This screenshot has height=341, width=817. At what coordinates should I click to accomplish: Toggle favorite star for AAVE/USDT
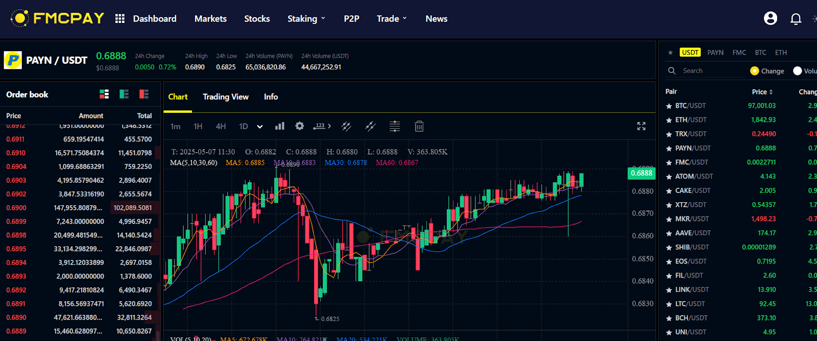click(669, 233)
